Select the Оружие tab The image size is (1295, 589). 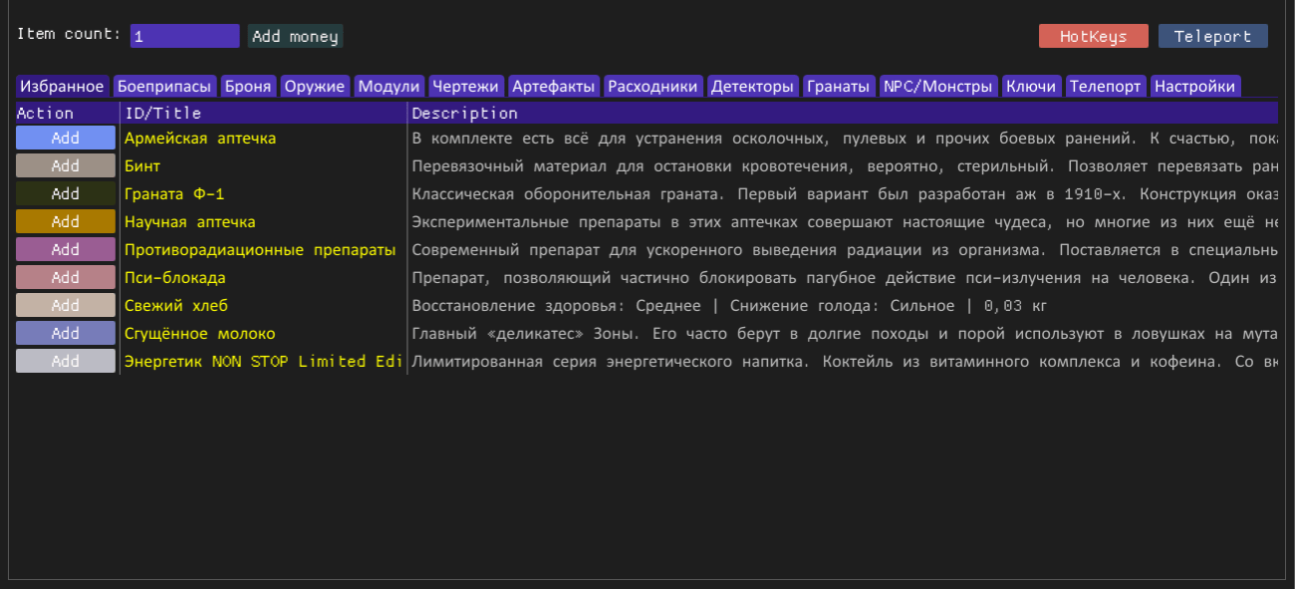pos(315,87)
